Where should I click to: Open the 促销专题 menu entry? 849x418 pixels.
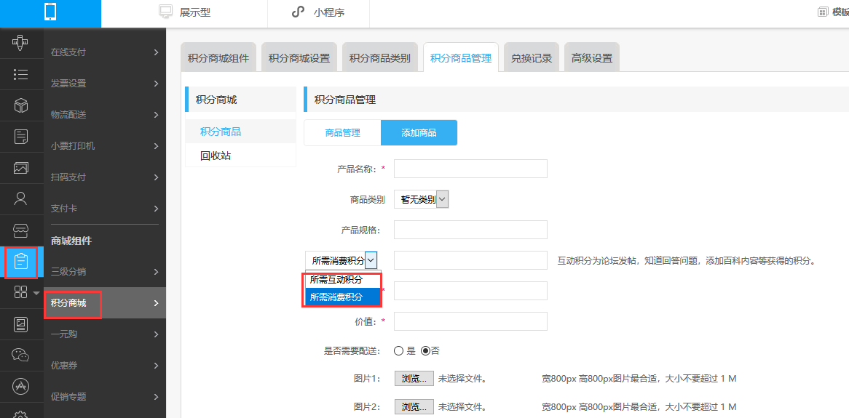(105, 396)
